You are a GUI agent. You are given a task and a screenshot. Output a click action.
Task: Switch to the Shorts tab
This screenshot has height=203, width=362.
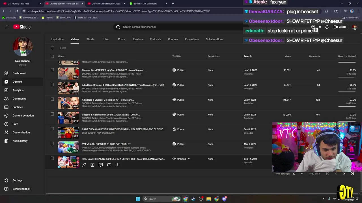tap(90, 39)
